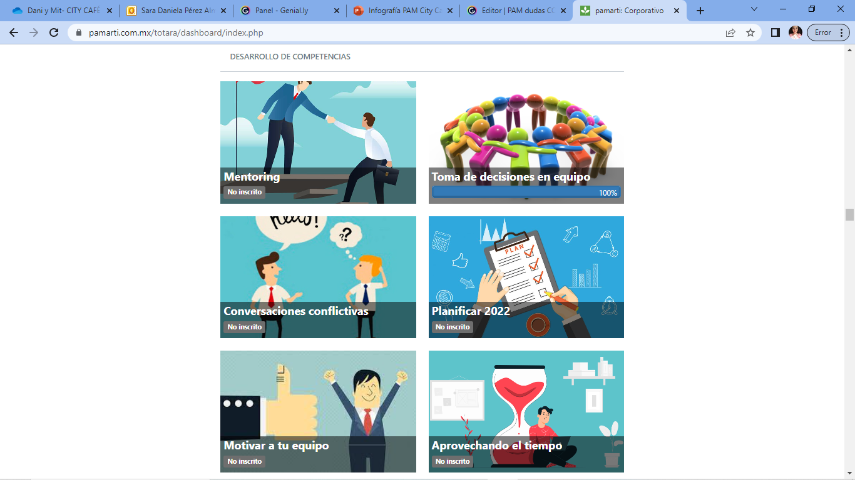Viewport: 855px width, 480px height.
Task: Expand the tab search dropdown chevron
Action: (x=754, y=9)
